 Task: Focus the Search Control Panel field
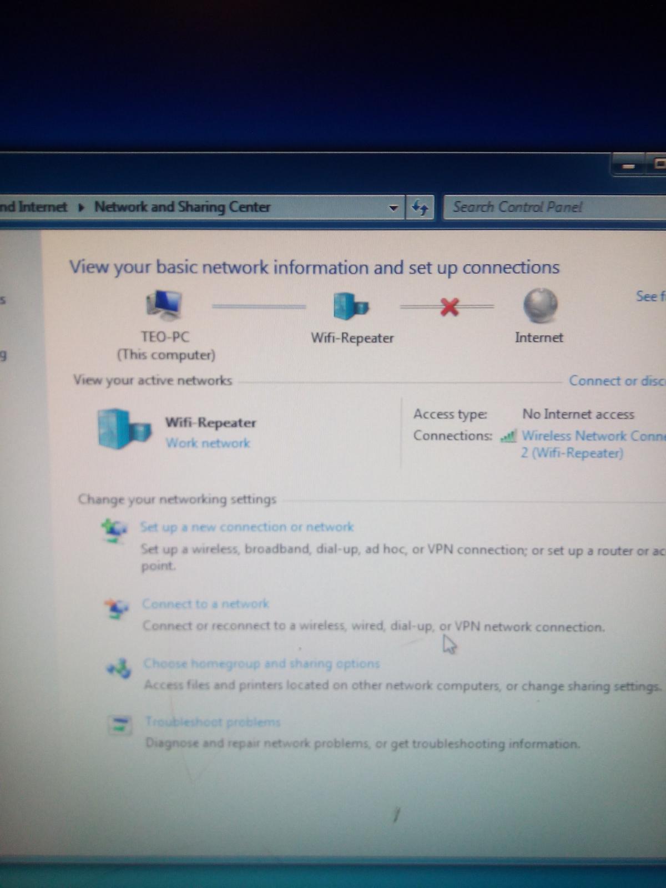(555, 208)
